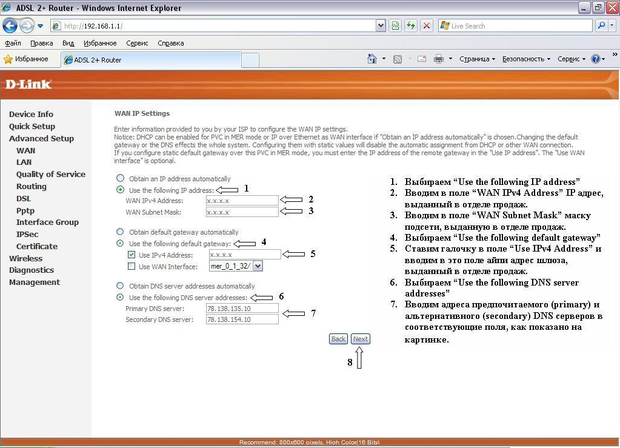Open the Безопасность toolbar dropdown
Screen dimensions: 620x448
coord(526,59)
